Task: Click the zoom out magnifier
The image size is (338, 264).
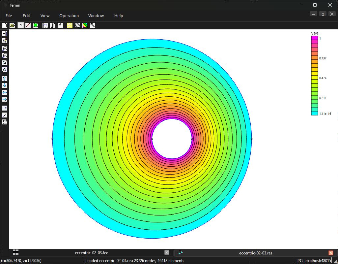Action: pos(5,55)
